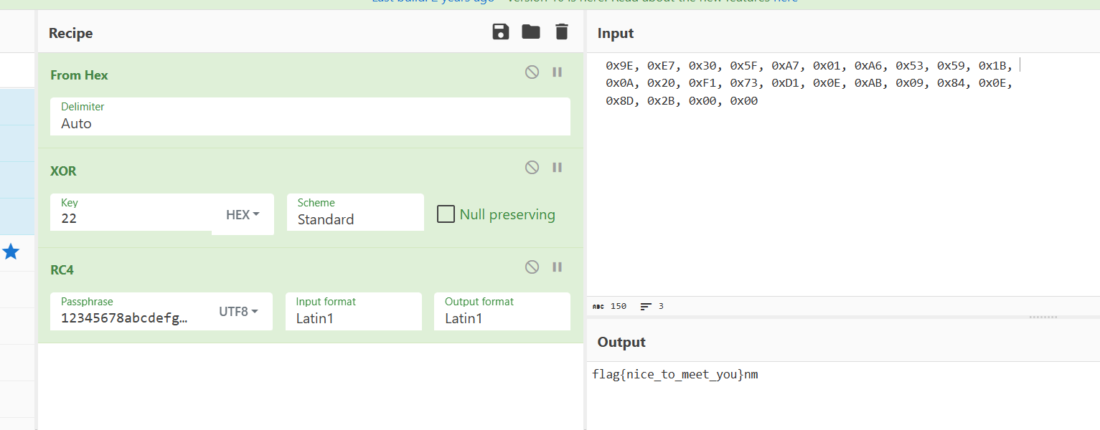Image resolution: width=1100 pixels, height=430 pixels.
Task: Click the blue star favourites icon
Action: pos(11,252)
